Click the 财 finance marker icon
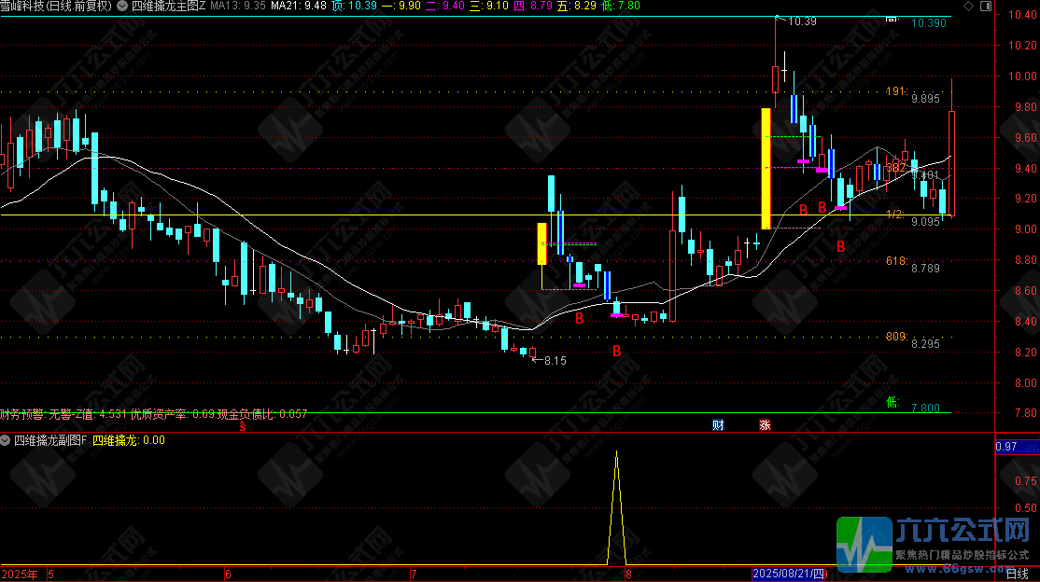 (x=718, y=425)
